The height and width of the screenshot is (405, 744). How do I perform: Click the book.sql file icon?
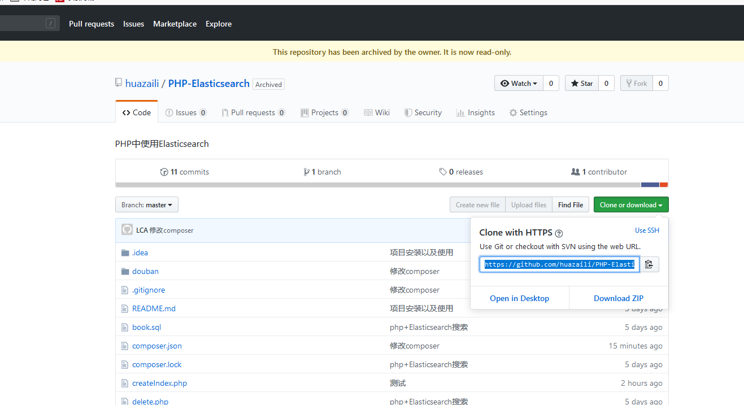(125, 327)
